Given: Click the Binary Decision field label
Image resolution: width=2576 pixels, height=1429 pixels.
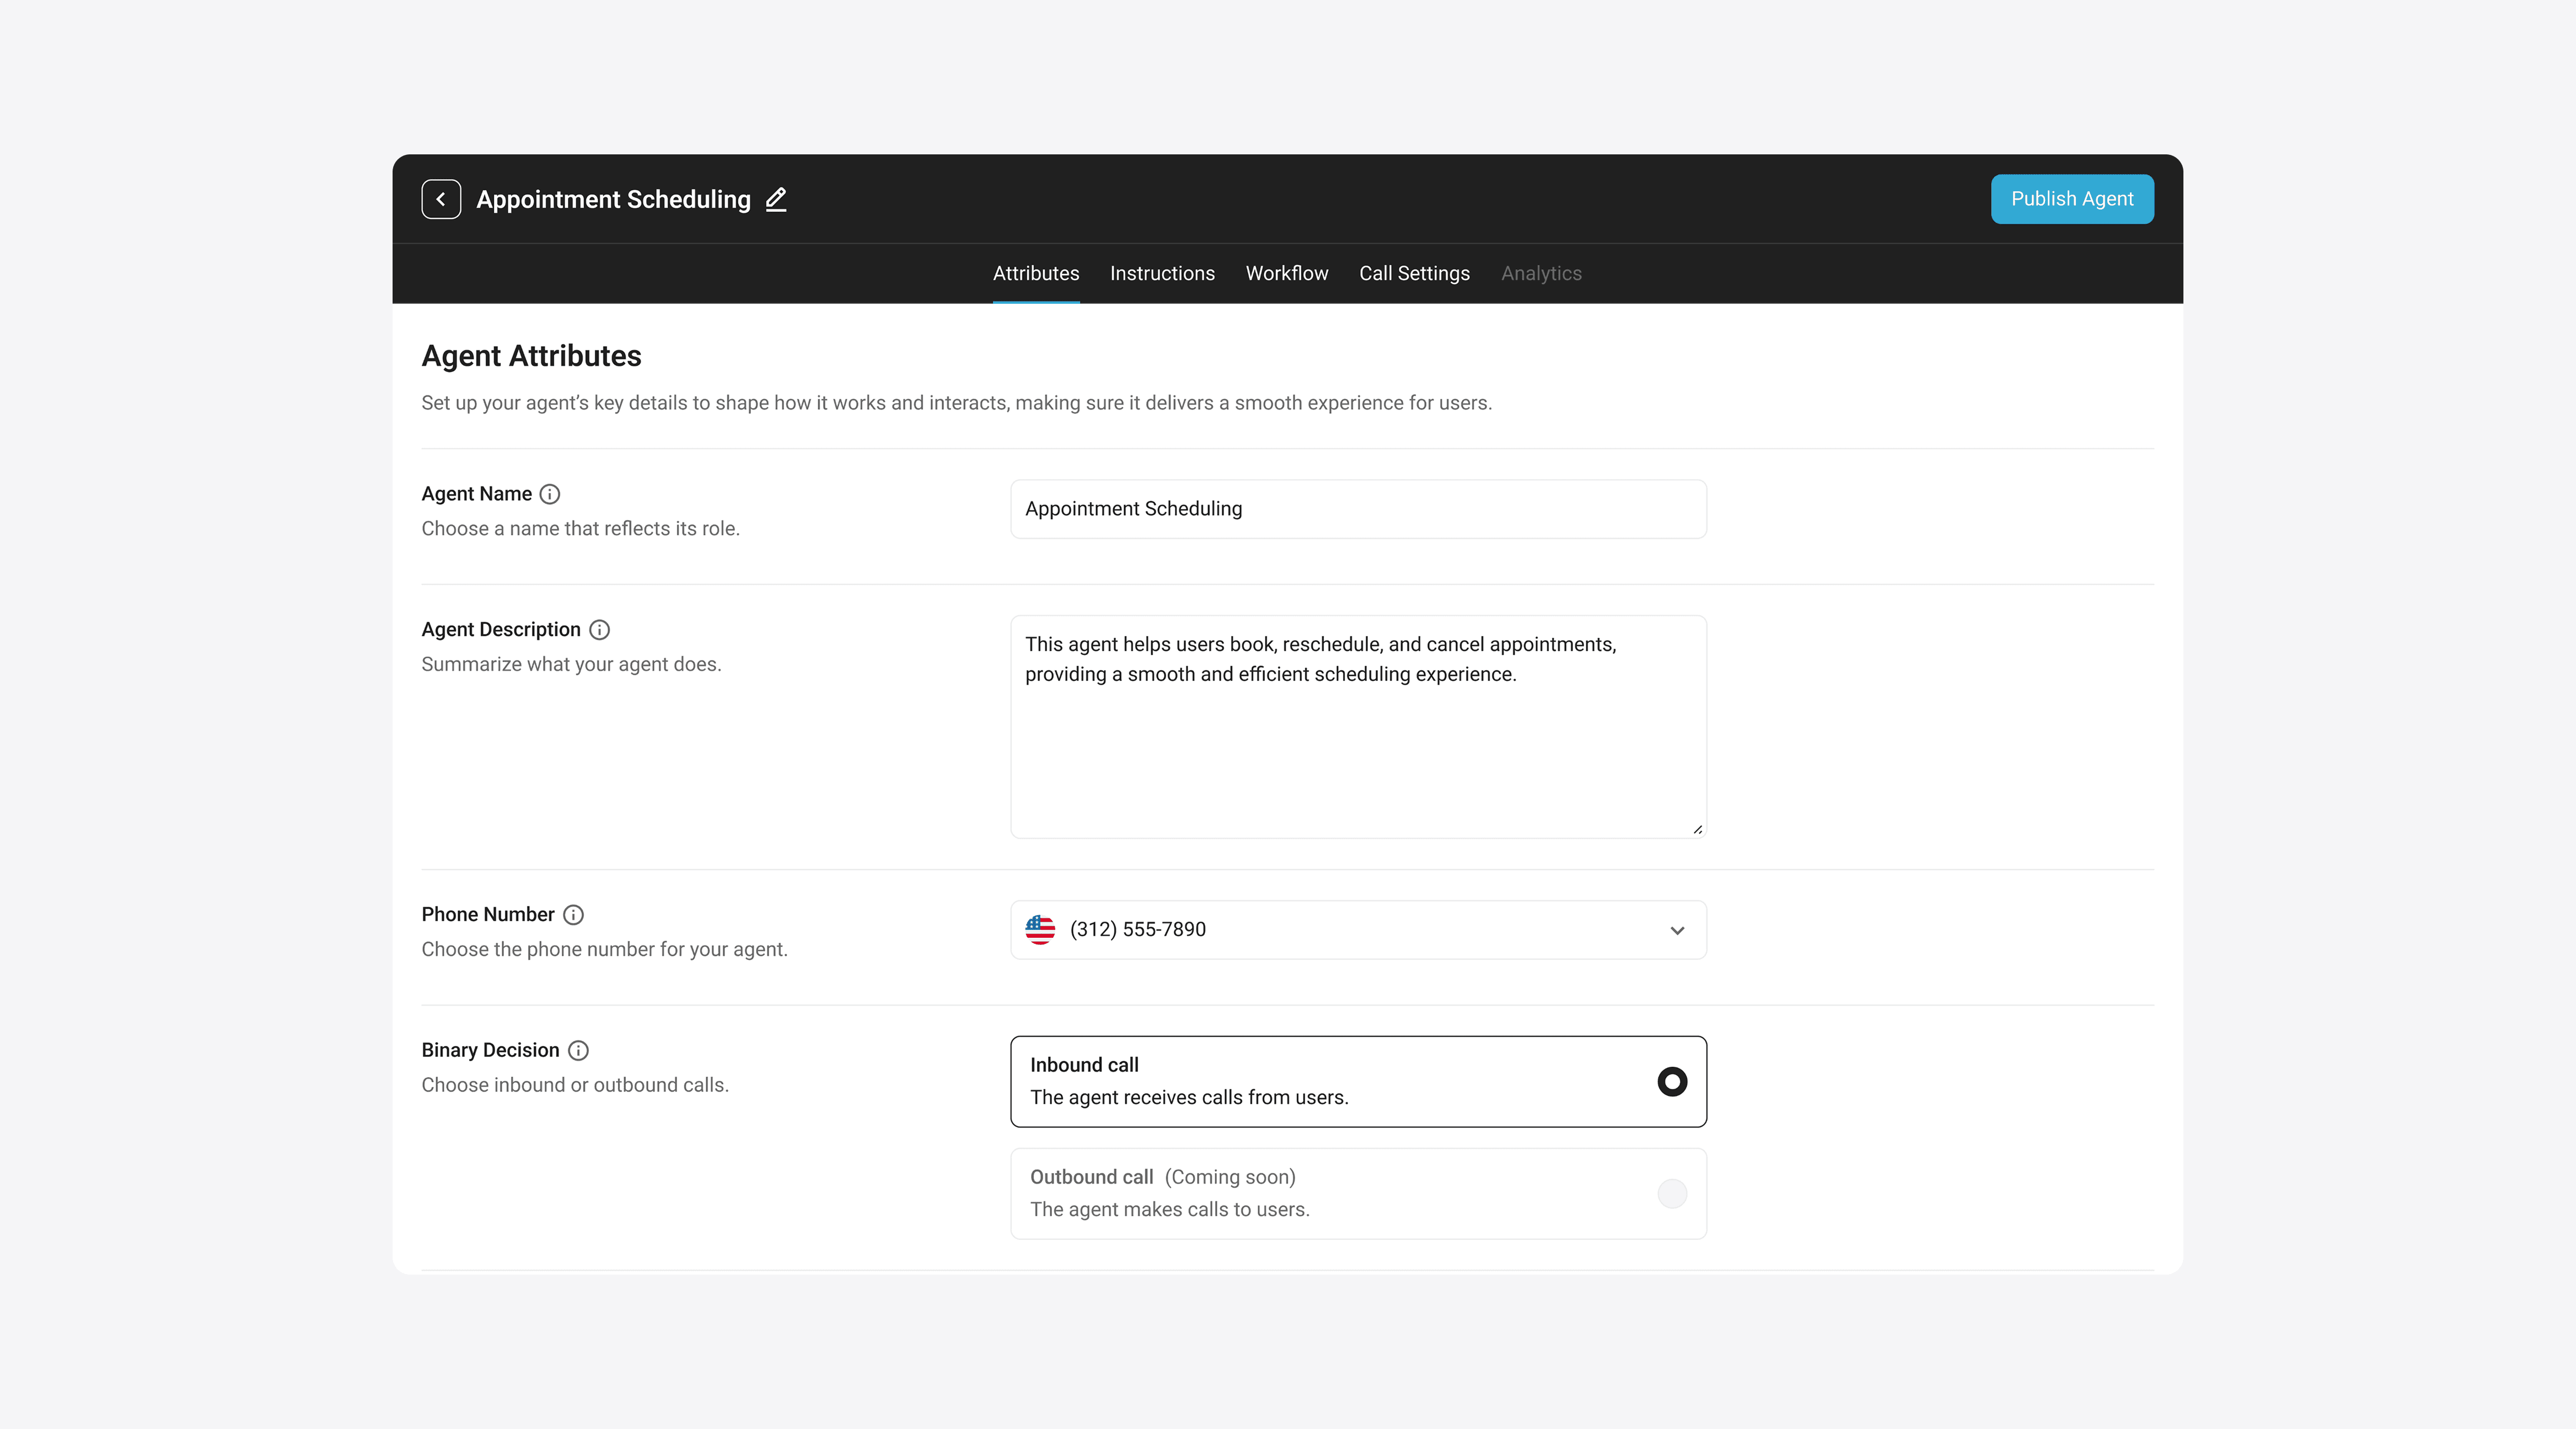Looking at the screenshot, I should tap(490, 1050).
